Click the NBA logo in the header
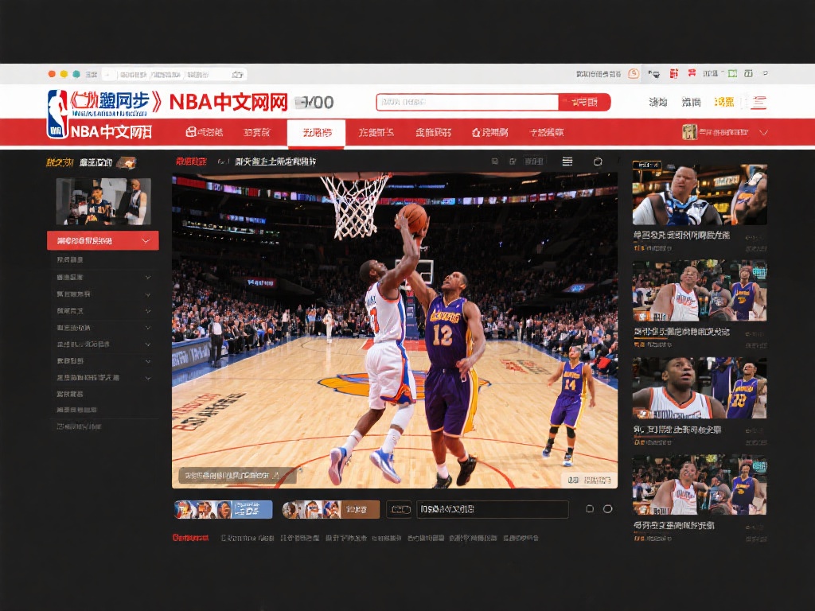 tap(57, 113)
